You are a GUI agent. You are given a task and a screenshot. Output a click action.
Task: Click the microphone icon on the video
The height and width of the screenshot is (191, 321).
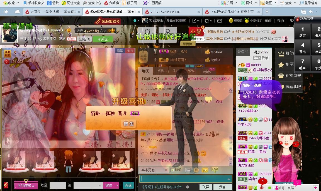tap(8, 141)
